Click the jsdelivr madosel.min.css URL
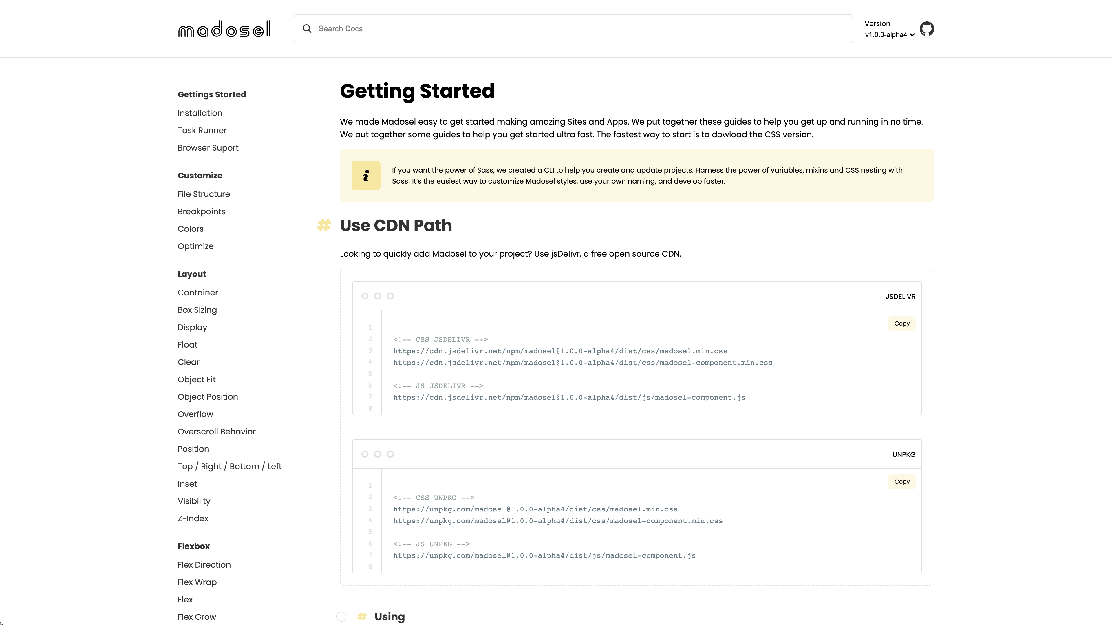Viewport: 1112px width, 625px height. tap(560, 351)
